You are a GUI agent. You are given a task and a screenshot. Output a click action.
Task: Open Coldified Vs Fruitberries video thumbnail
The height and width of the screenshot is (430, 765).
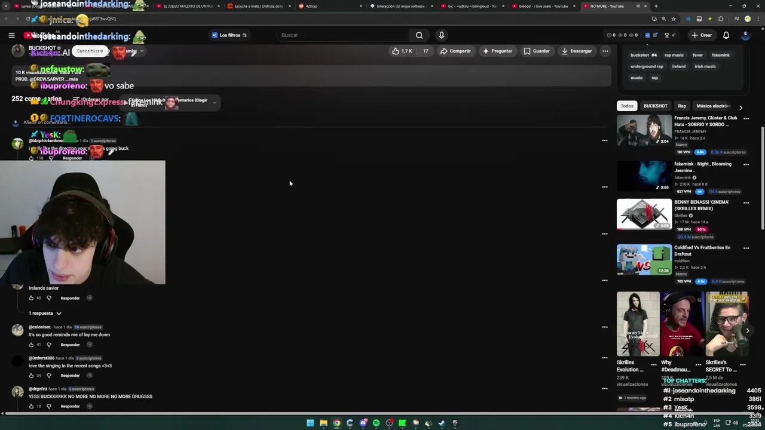tap(644, 260)
